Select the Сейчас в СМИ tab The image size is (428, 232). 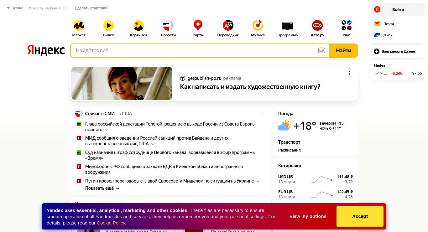pos(100,114)
